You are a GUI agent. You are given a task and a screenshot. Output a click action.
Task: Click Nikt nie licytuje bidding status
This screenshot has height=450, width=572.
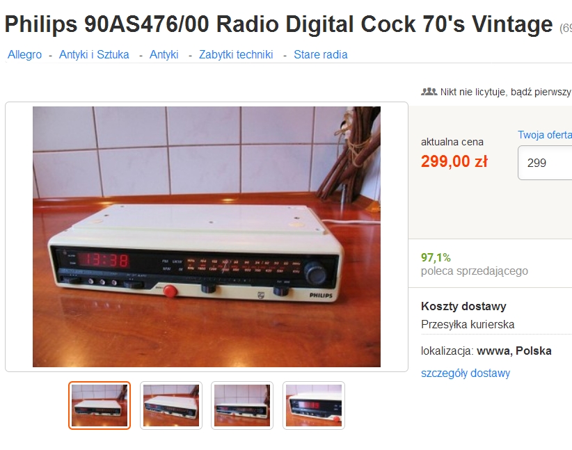pyautogui.click(x=505, y=92)
